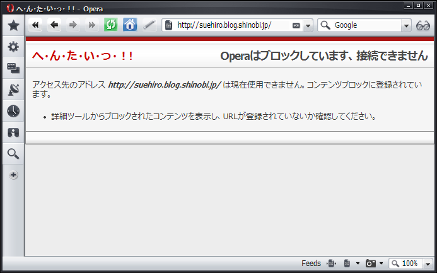Minimize the Opera window
The height and width of the screenshot is (273, 437).
point(408,5)
